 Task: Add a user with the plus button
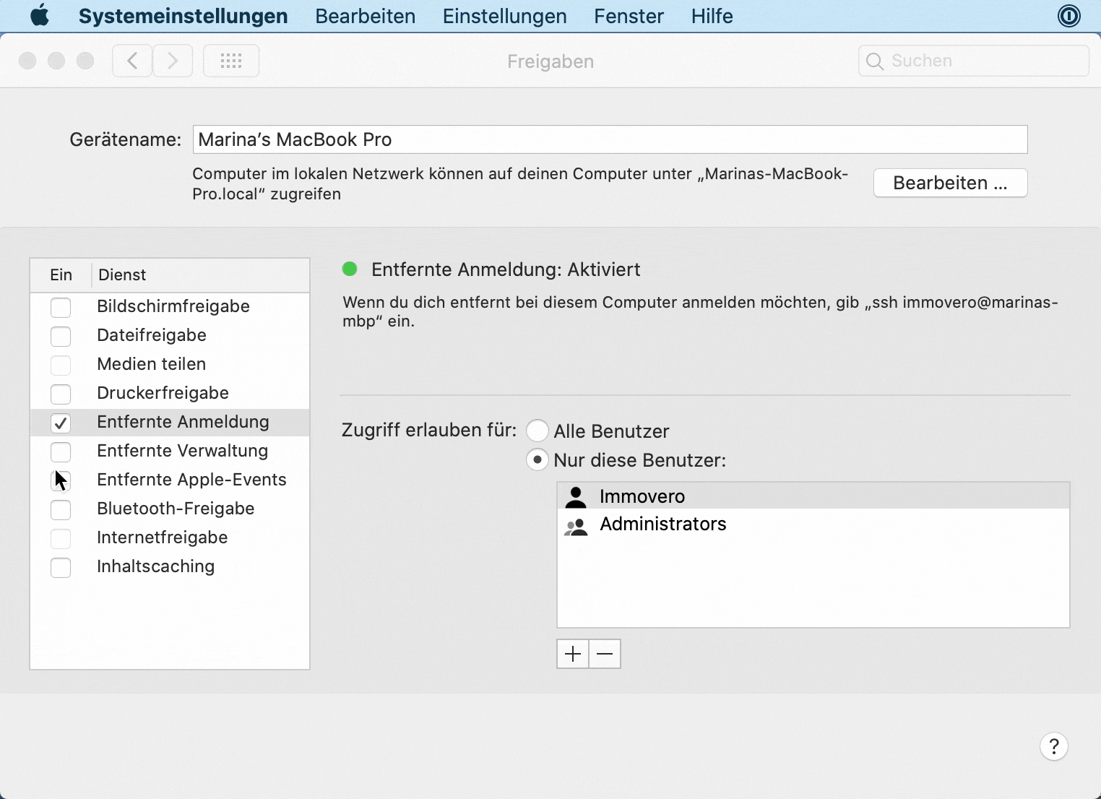(573, 654)
